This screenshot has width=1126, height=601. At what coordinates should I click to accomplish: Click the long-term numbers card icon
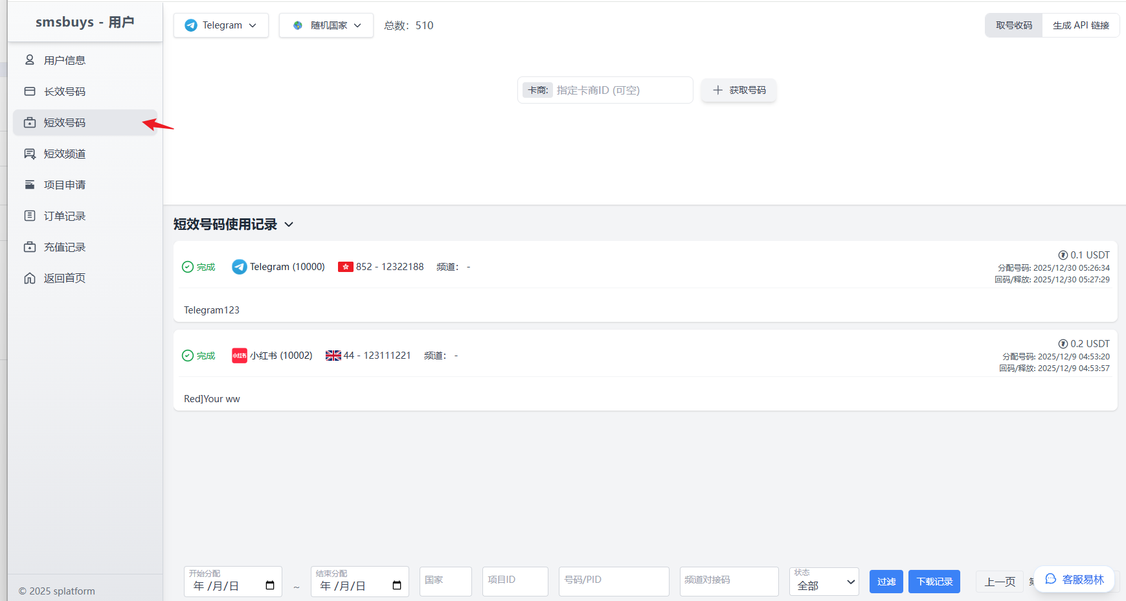tap(30, 91)
